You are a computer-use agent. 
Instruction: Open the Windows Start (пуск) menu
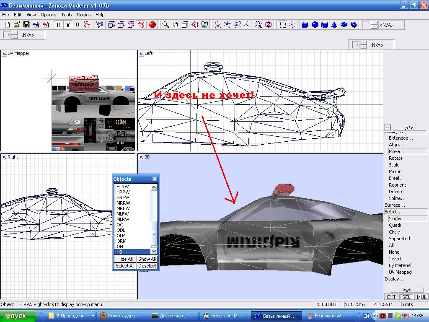18,316
